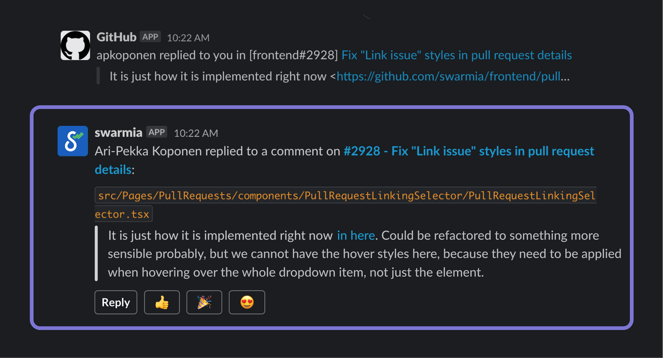Image resolution: width=663 pixels, height=358 pixels.
Task: Click the GitHub sender name
Action: (x=116, y=37)
